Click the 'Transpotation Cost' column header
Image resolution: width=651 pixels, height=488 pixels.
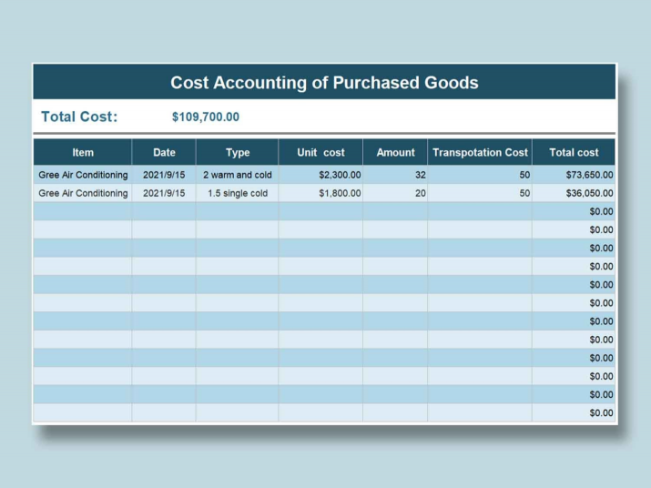480,152
